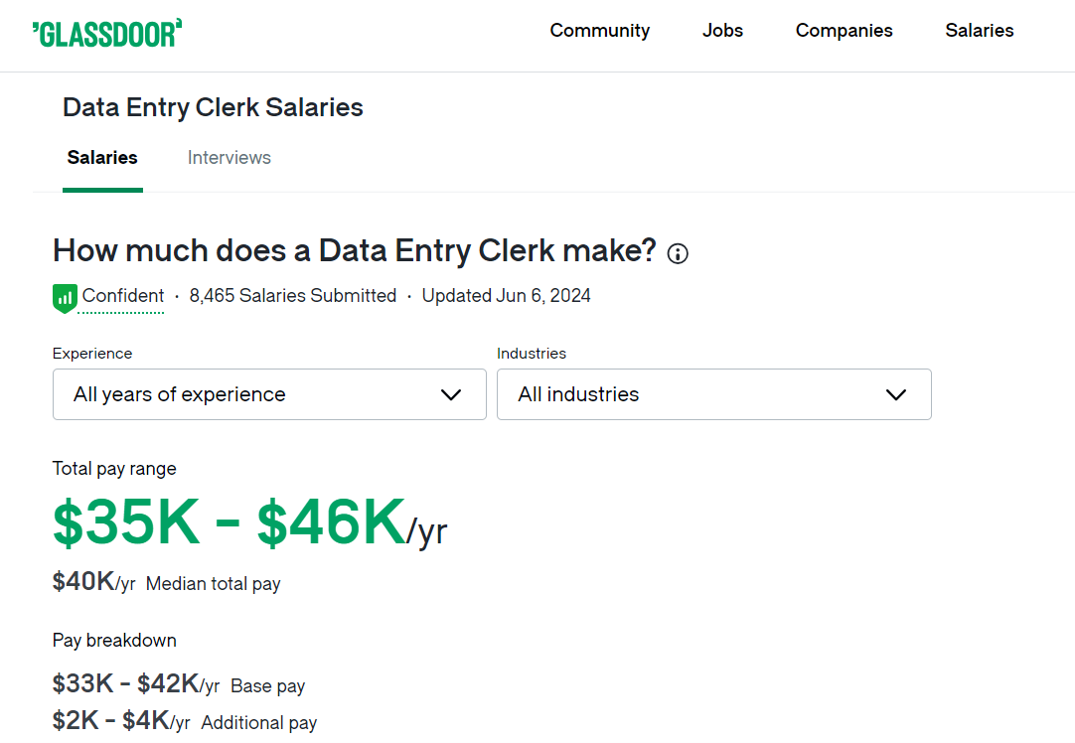Expand the Industries dropdown chevron
The width and height of the screenshot is (1075, 743).
pos(894,394)
